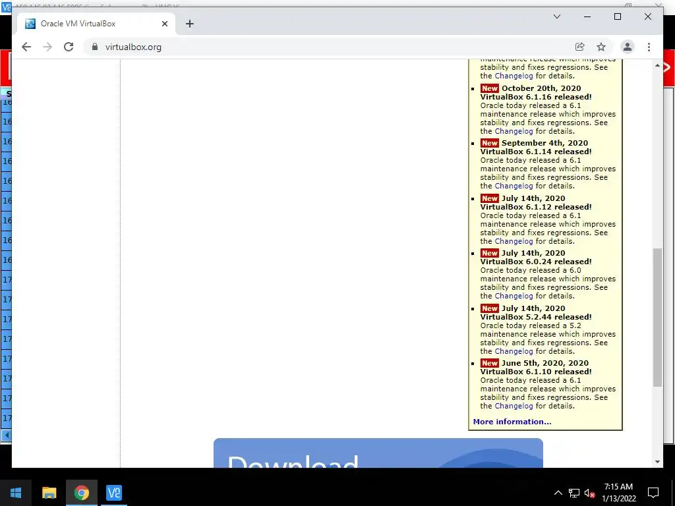Open Changelog link for VirtualBox 6.1.16
This screenshot has width=675, height=506.
tap(514, 131)
